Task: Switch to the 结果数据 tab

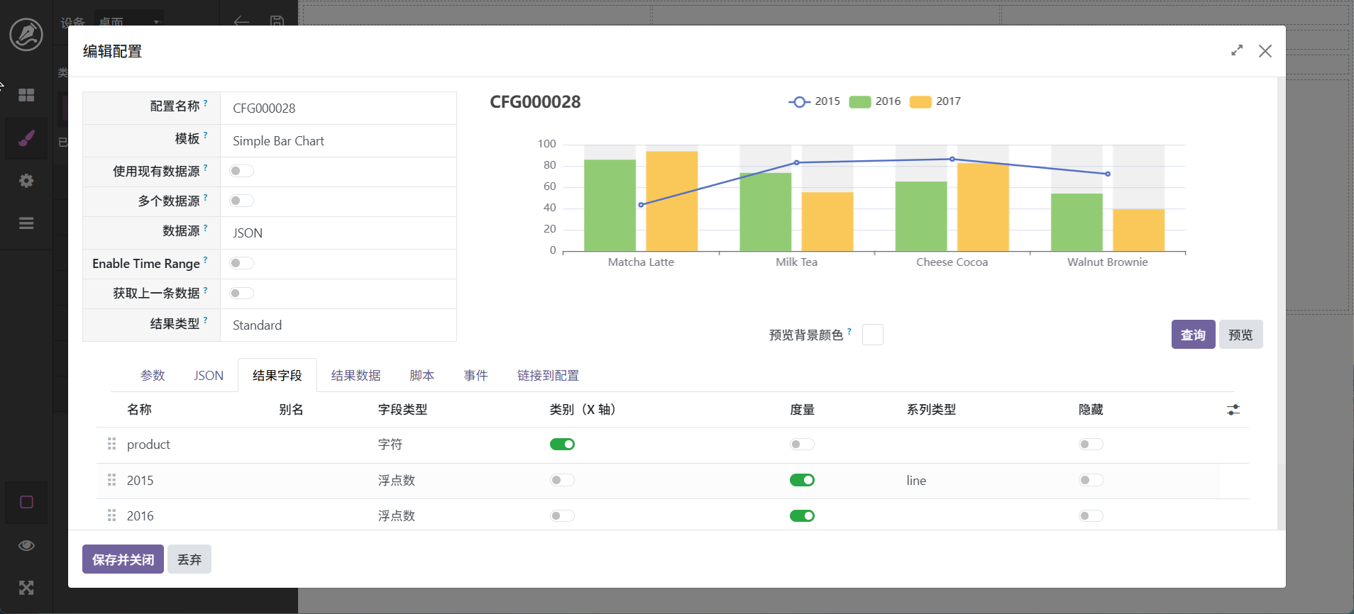Action: 356,375
